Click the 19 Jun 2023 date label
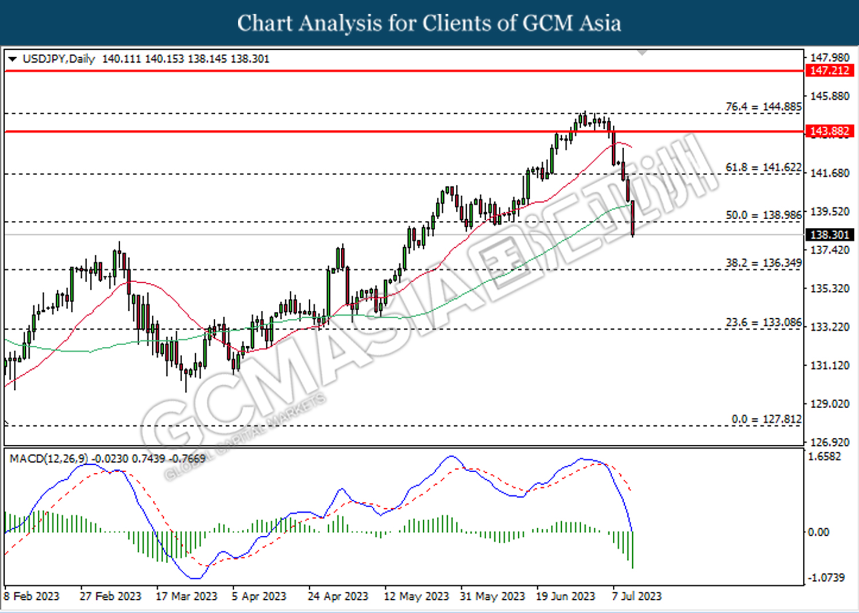 tap(566, 596)
